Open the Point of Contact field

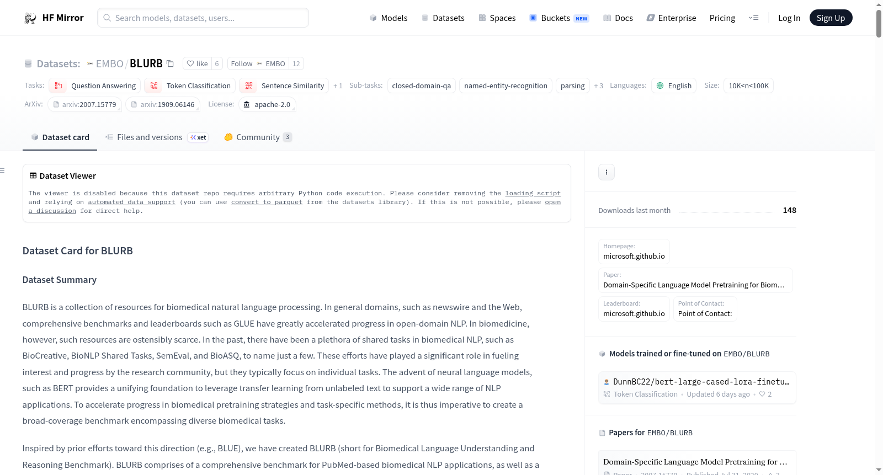[705, 309]
